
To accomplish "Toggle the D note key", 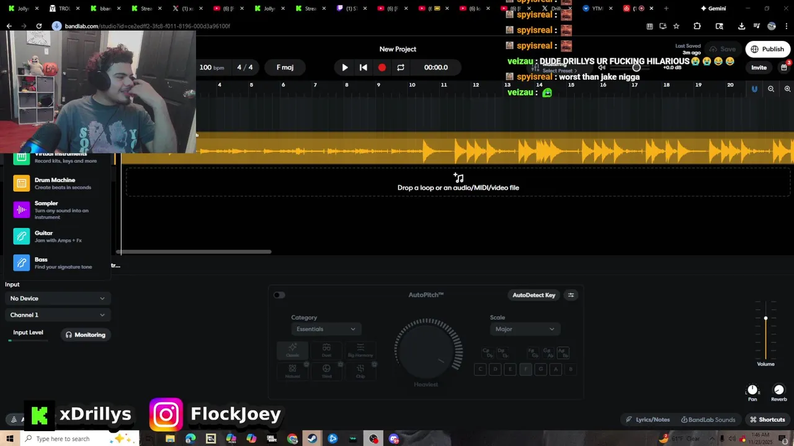I will pos(495,369).
